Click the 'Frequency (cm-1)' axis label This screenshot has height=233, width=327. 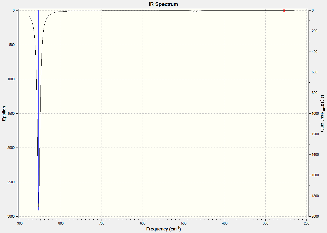click(x=163, y=229)
